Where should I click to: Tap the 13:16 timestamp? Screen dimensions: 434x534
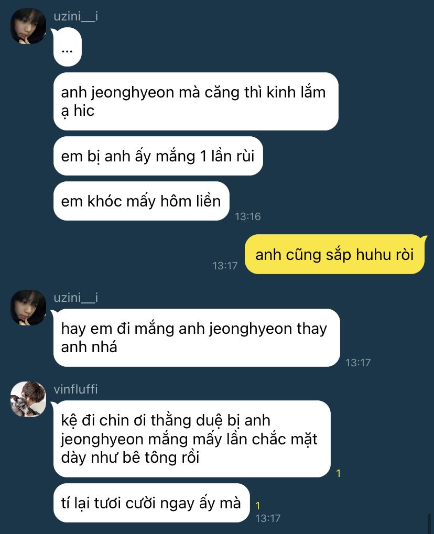(x=247, y=216)
